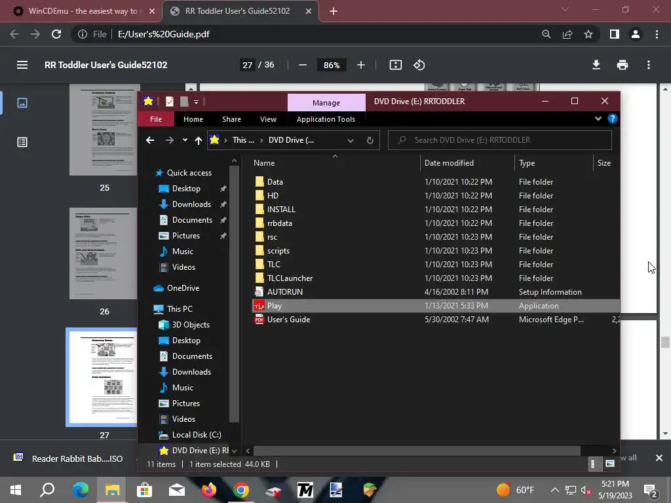671x503 pixels.
Task: Select the Play application file
Action: point(436,306)
